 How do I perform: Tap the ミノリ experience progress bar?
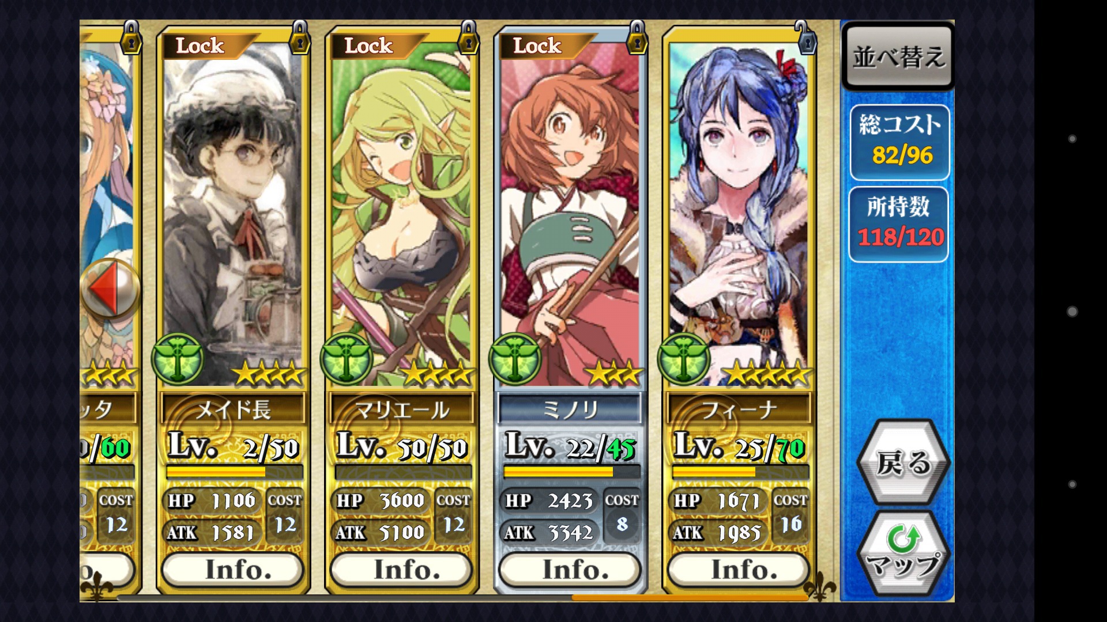pos(571,472)
